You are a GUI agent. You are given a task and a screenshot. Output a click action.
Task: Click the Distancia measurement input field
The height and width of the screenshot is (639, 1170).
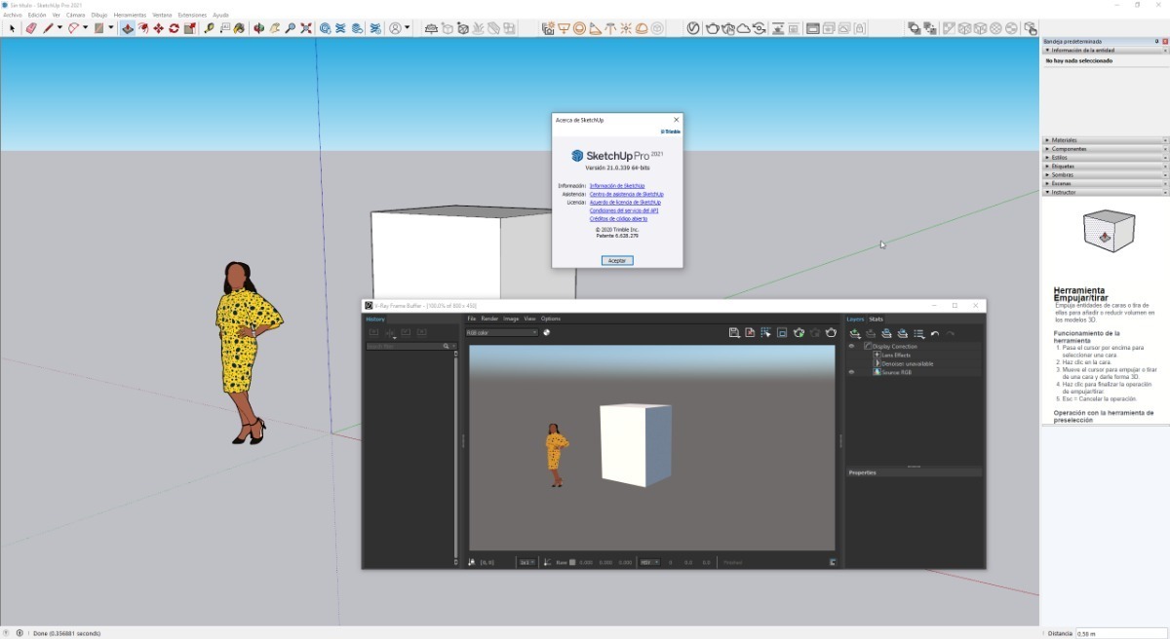(1121, 633)
